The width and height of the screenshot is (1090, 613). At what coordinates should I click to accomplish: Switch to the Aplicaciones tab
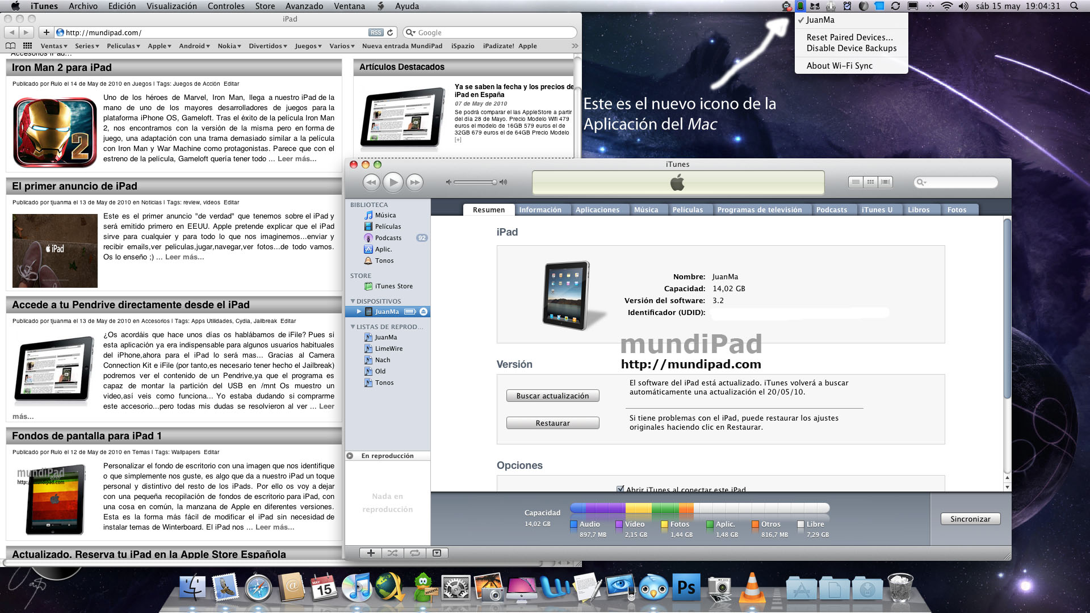[597, 210]
